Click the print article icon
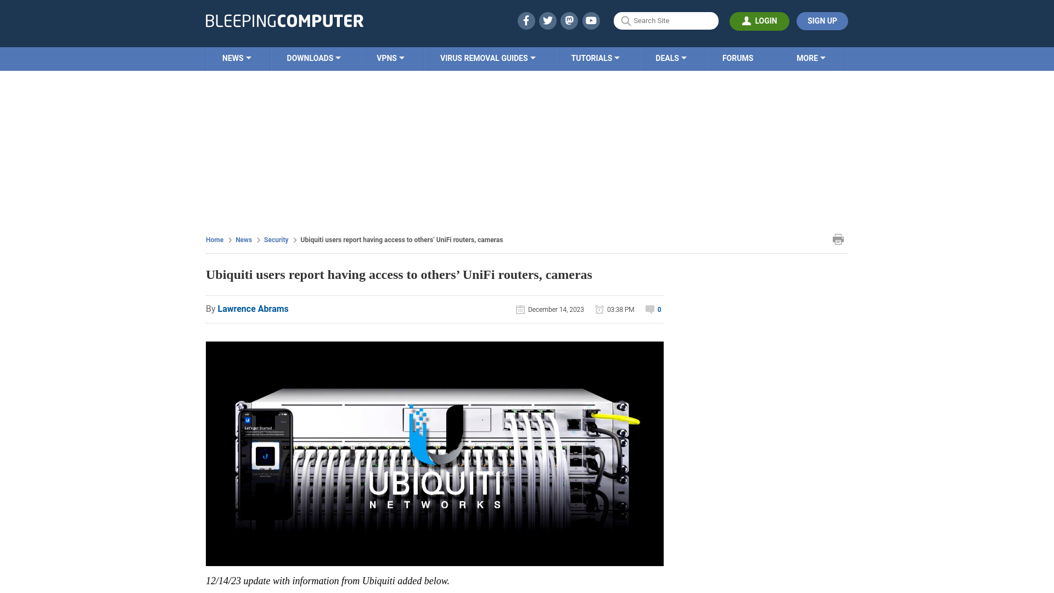1054x593 pixels. click(x=838, y=239)
